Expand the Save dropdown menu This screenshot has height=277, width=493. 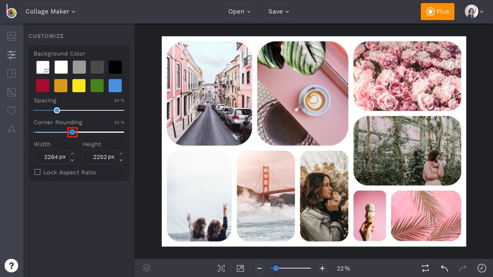[278, 11]
